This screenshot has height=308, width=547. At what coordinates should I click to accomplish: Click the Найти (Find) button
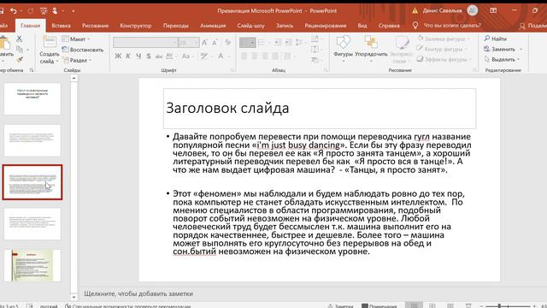(496, 38)
